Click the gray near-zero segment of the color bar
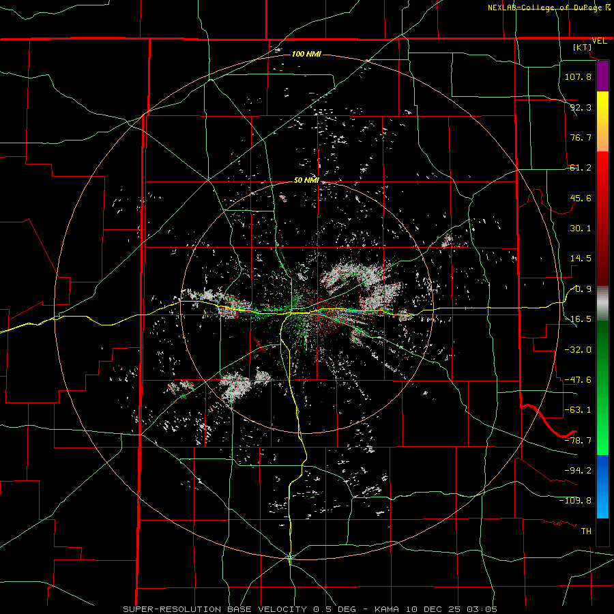This screenshot has width=614, height=614. pos(602,304)
